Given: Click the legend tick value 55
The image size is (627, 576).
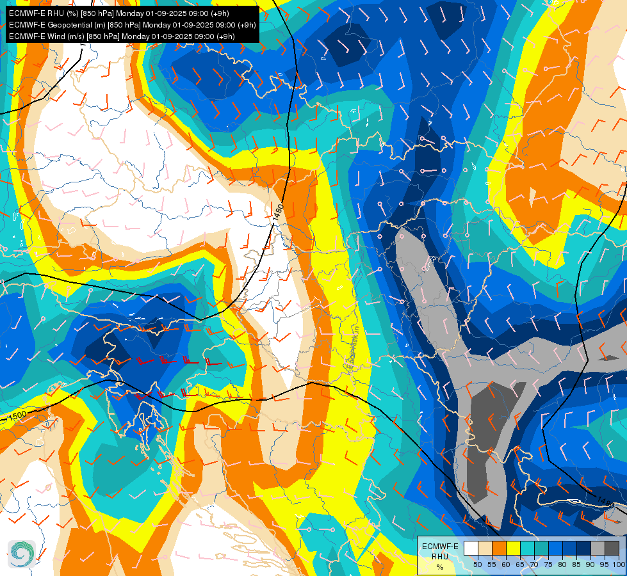Looking at the screenshot, I should [x=491, y=564].
